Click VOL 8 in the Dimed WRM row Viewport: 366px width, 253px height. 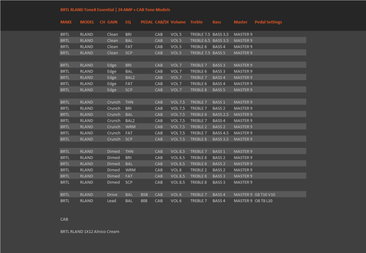tap(176, 170)
